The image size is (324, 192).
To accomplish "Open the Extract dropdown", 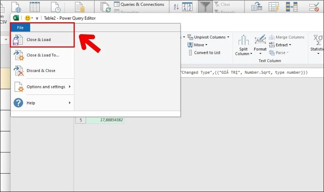I will pos(280,45).
